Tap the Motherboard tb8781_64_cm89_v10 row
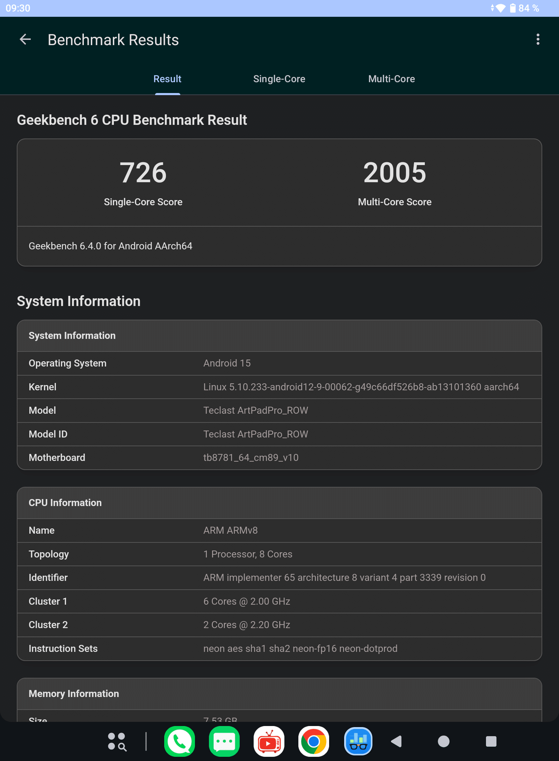Image resolution: width=559 pixels, height=761 pixels. [x=279, y=458]
